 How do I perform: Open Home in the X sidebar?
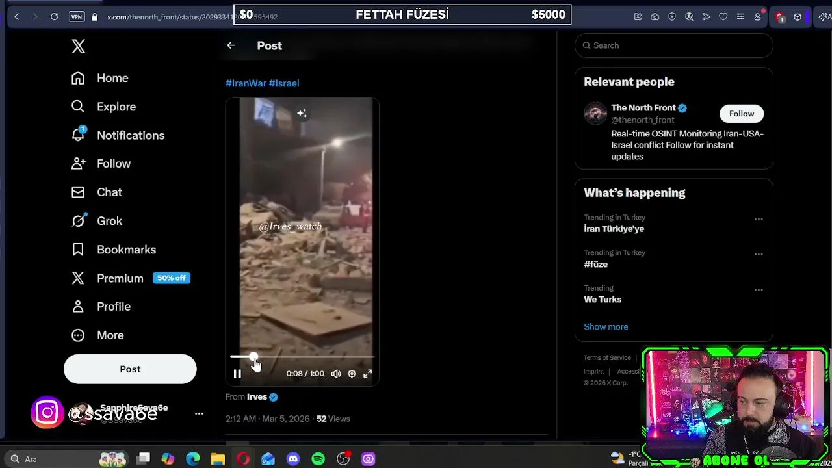click(100, 78)
